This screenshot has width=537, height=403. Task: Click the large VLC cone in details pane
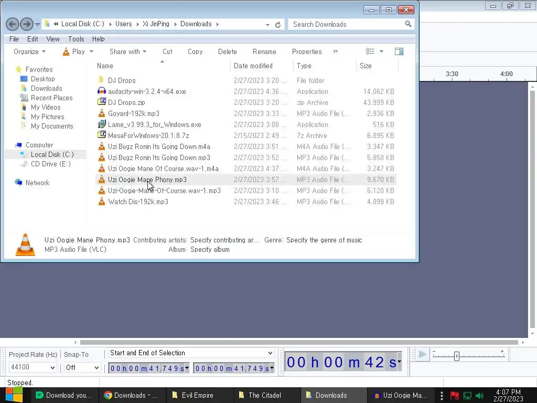tap(25, 245)
